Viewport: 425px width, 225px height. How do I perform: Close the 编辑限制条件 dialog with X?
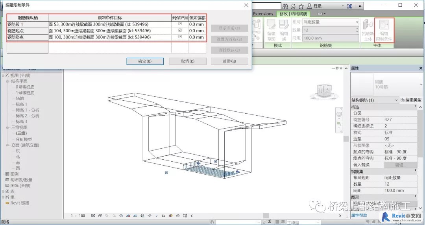[246, 5]
